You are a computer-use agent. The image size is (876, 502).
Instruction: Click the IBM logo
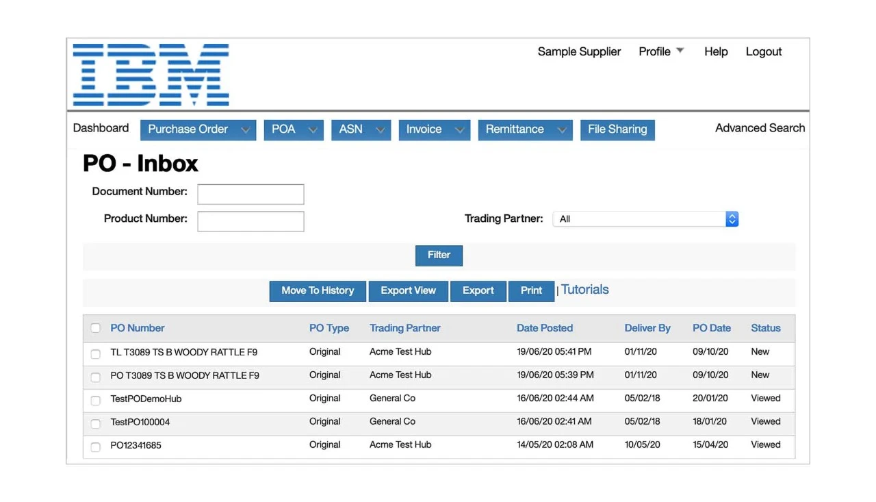tap(151, 75)
